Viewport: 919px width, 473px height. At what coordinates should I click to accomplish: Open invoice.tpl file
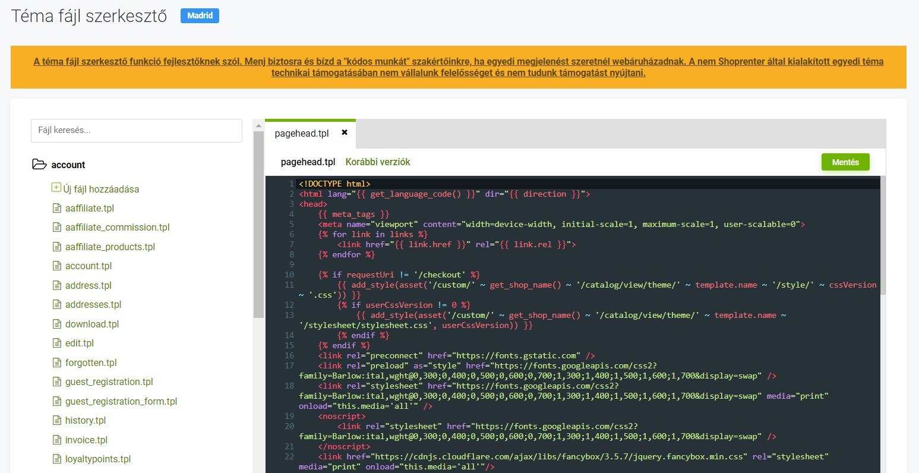86,440
